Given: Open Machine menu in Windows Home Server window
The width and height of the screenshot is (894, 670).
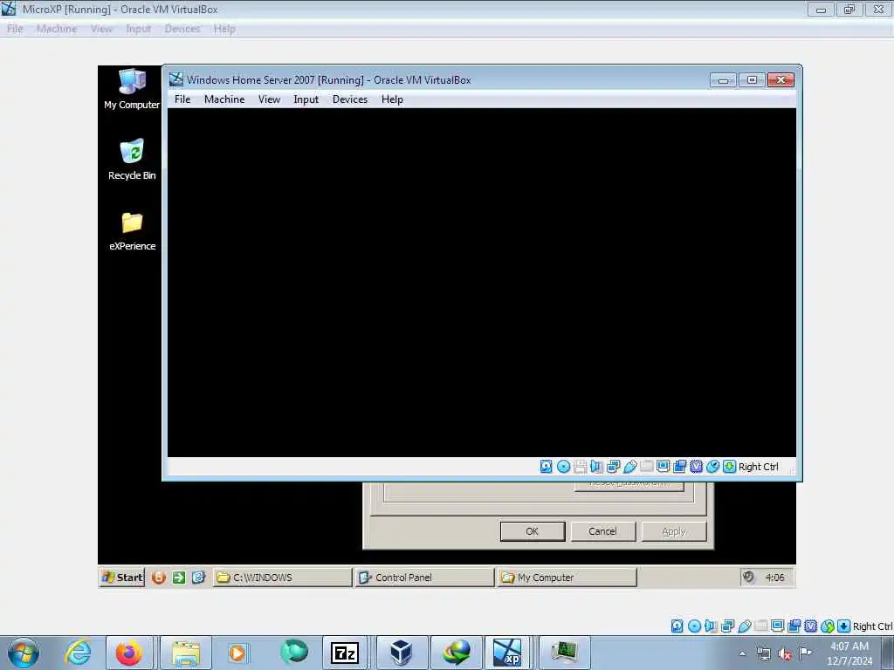Looking at the screenshot, I should point(224,99).
